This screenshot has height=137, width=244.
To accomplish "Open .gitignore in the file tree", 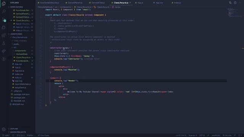I will pyautogui.click(x=18, y=91).
